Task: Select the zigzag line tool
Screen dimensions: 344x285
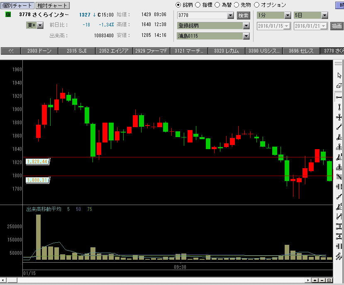Action: (x=339, y=216)
